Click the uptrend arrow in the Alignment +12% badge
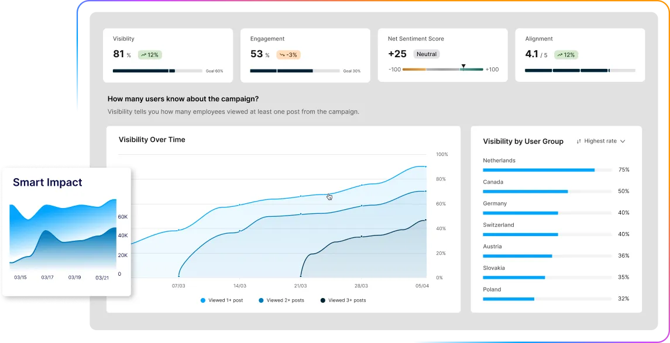This screenshot has width=670, height=343. click(x=561, y=54)
